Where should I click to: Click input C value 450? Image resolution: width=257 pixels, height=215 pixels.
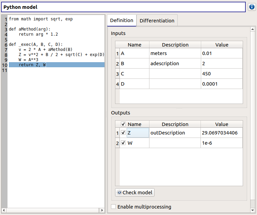[x=222, y=74]
